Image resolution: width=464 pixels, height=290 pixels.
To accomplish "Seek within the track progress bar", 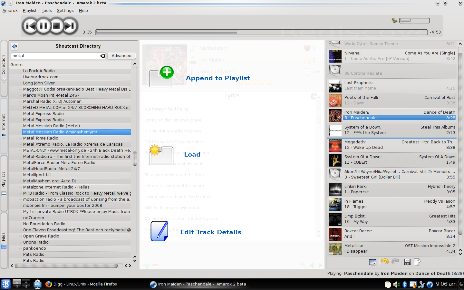I will click(x=261, y=32).
